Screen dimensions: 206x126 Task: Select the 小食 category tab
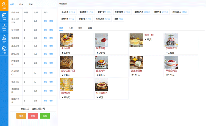(x=71, y=28)
